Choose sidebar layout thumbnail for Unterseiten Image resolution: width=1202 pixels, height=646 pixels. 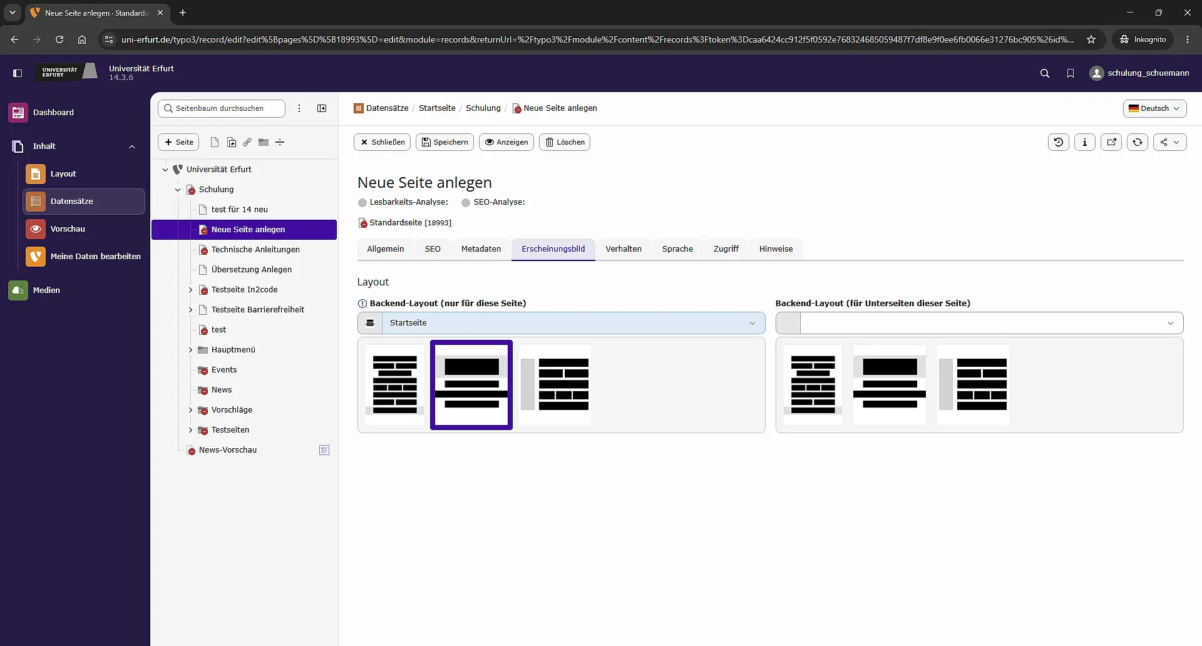[973, 385]
